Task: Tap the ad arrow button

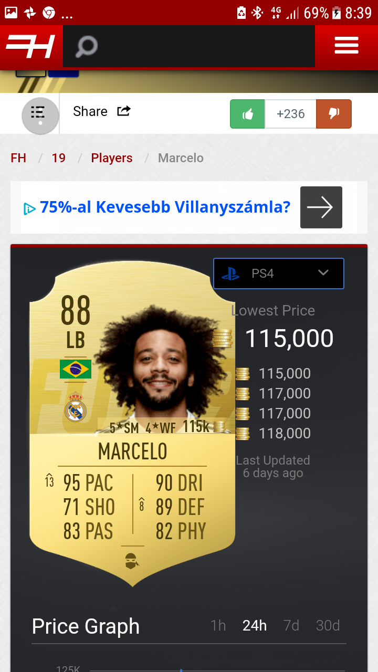Action: click(x=321, y=207)
